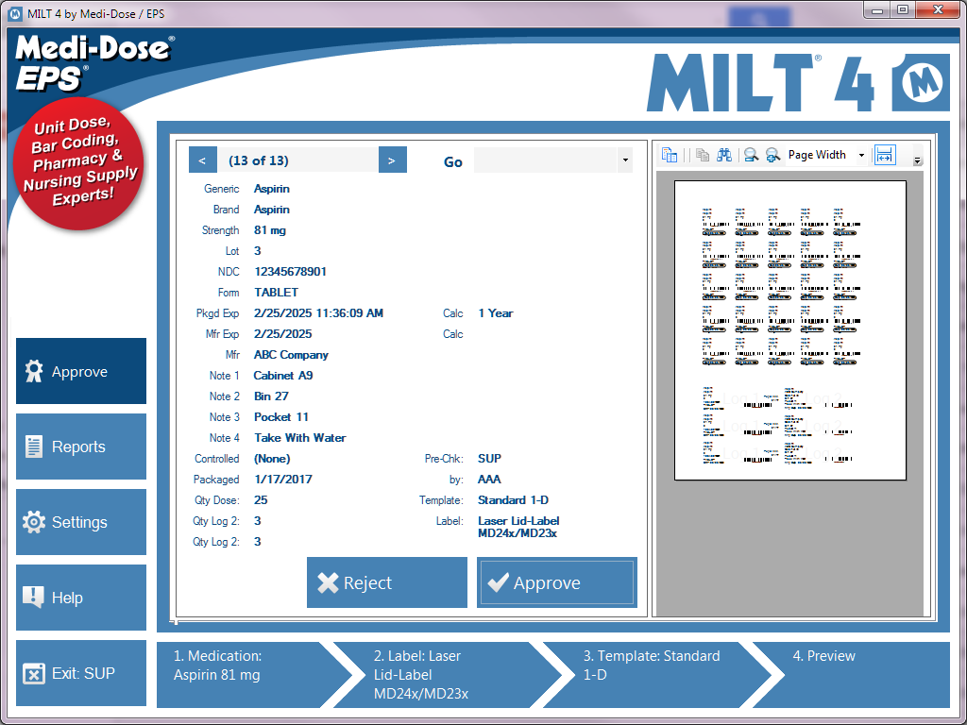This screenshot has height=725, width=967.
Task: Click the Calc value 1 Year
Action: [496, 313]
